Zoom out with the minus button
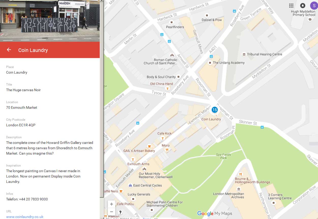The width and height of the screenshot is (318, 219). (x=111, y=212)
